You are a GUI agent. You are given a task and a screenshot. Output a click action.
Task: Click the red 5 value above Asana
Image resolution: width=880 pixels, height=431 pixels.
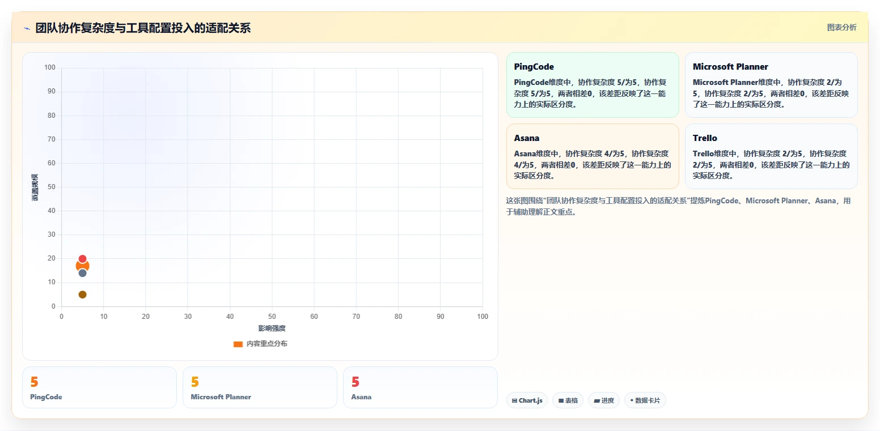point(355,382)
